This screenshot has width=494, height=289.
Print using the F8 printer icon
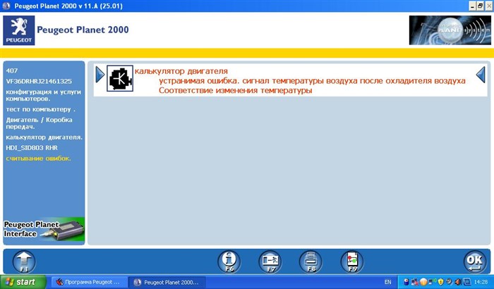tap(310, 260)
